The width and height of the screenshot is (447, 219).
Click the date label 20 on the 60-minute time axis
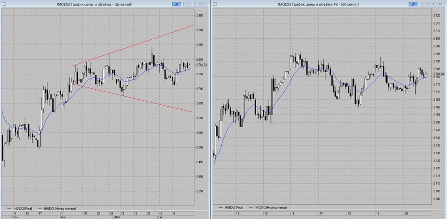point(406,213)
